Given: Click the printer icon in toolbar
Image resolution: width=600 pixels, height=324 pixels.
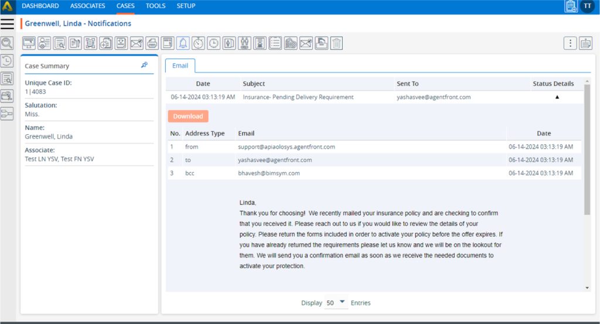Looking at the screenshot, I should click(152, 43).
